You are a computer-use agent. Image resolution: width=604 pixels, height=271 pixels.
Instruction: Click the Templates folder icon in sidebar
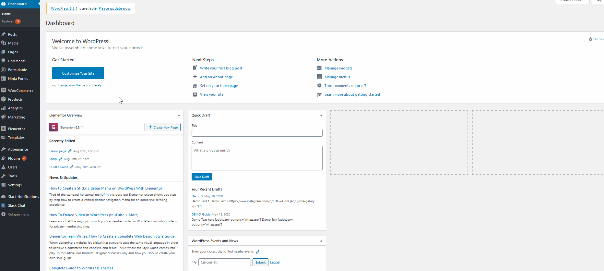4,138
